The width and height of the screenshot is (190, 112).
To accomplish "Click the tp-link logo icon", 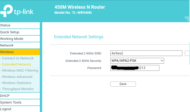I will click(x=7, y=11).
